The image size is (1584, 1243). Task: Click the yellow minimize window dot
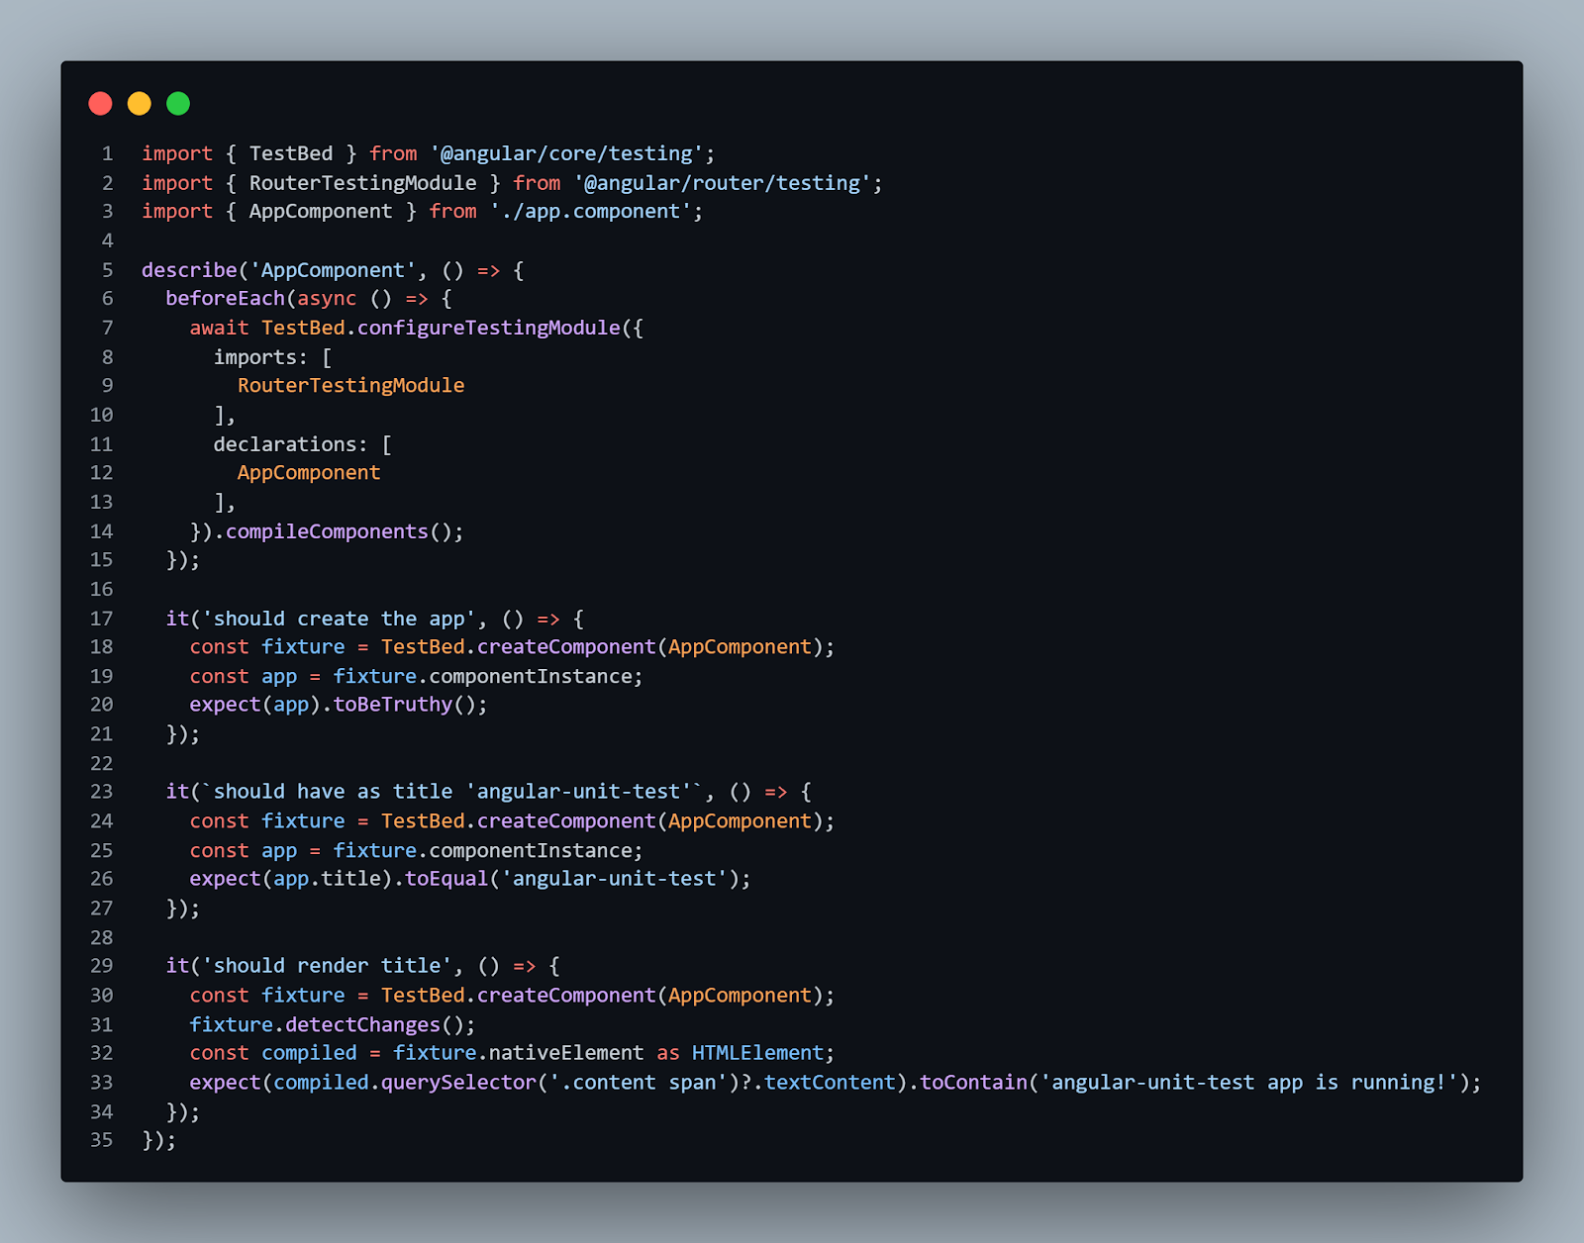tap(139, 103)
